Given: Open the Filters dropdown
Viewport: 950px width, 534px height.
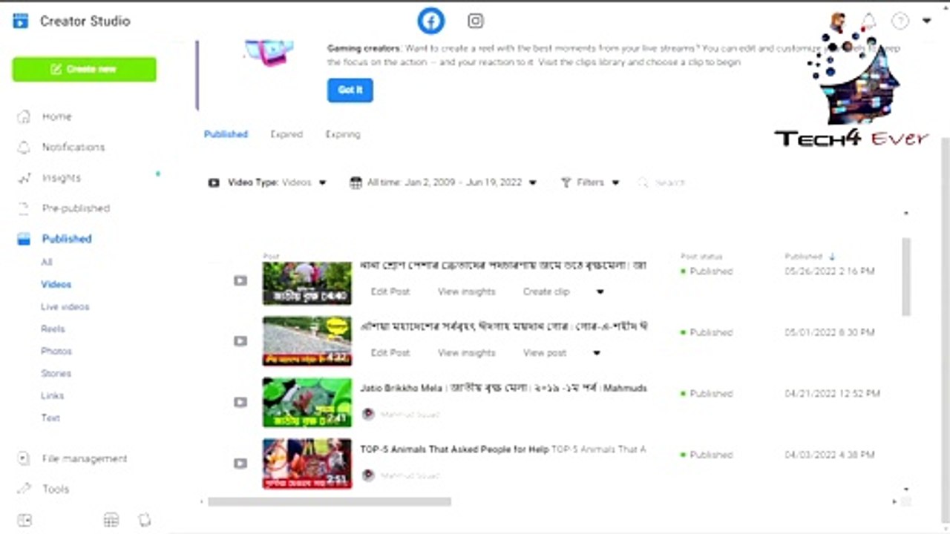Looking at the screenshot, I should point(590,182).
